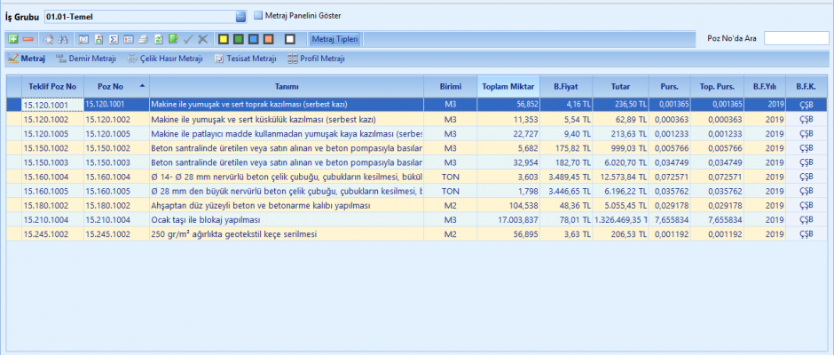Select the Profil Metrajı tab
834x355 pixels.
(318, 59)
